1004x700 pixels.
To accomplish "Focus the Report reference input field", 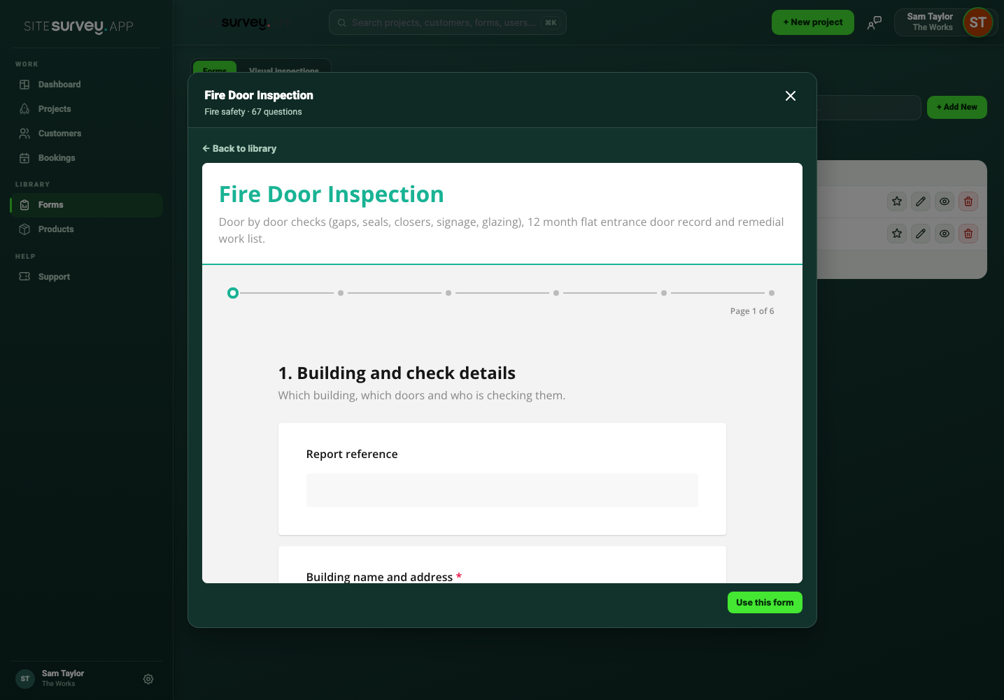I will pyautogui.click(x=502, y=490).
